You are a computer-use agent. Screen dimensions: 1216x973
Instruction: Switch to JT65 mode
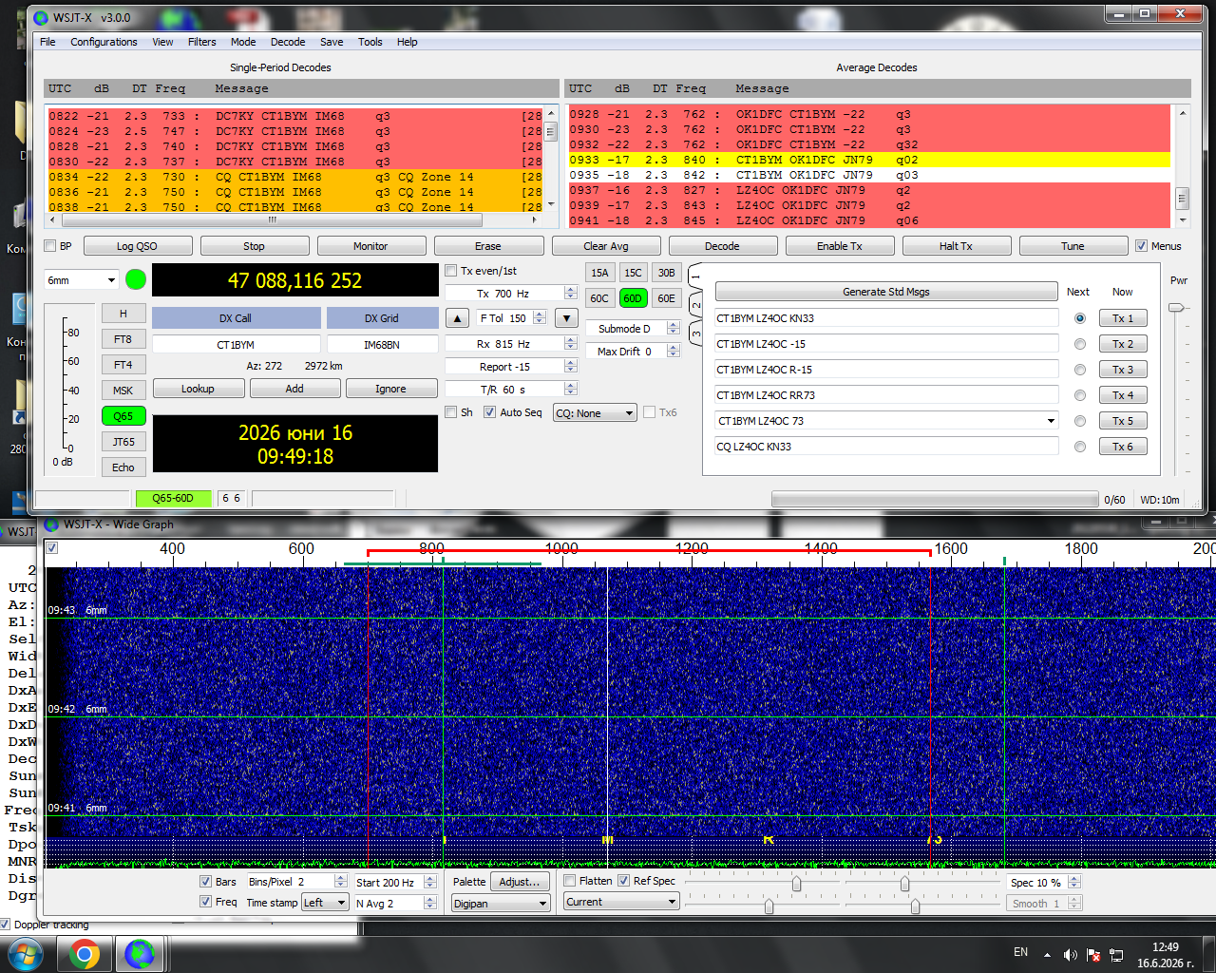(x=123, y=442)
